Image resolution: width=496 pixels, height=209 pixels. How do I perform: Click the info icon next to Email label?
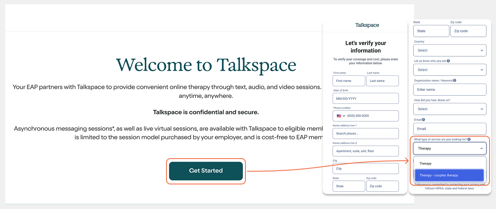[424, 119]
